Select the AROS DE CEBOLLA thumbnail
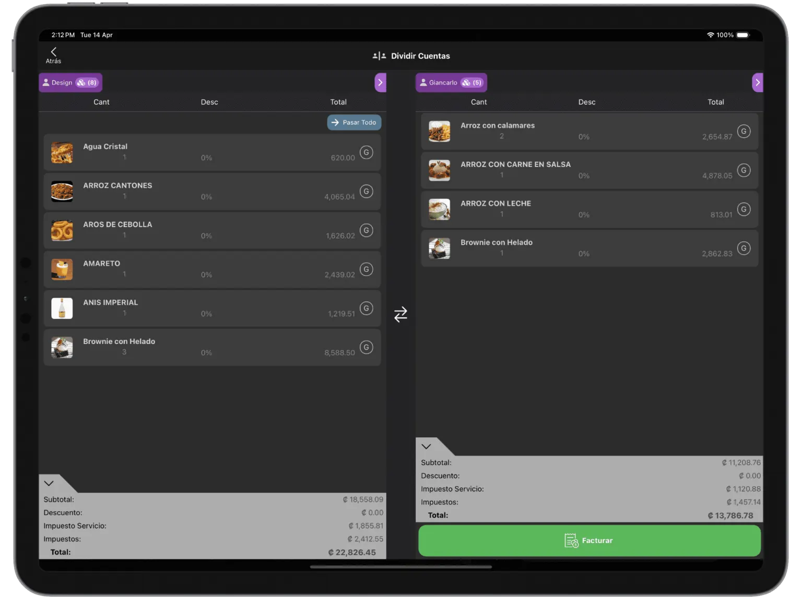This screenshot has width=802, height=601. pos(62,230)
